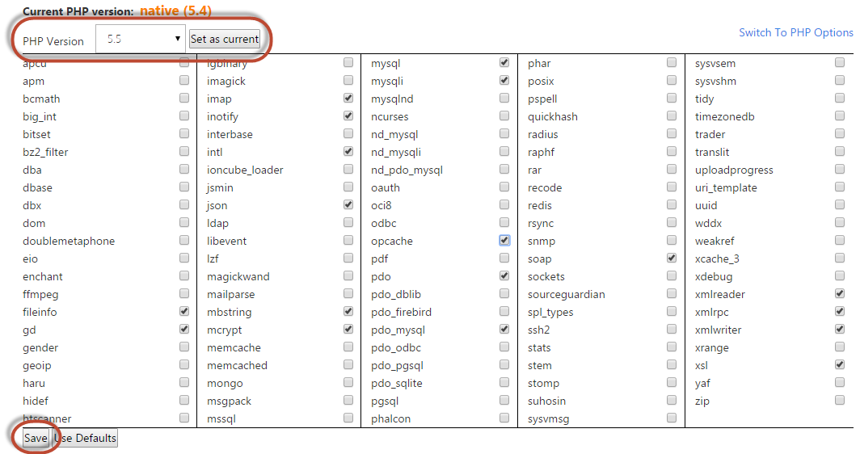Uncheck the soap extension
The image size is (860, 454).
pyautogui.click(x=672, y=258)
